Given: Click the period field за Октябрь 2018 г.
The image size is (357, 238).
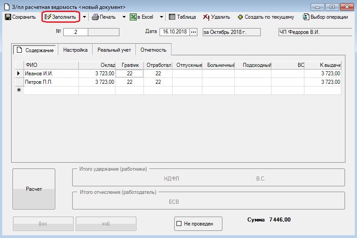Looking at the screenshot, I should point(232,32).
